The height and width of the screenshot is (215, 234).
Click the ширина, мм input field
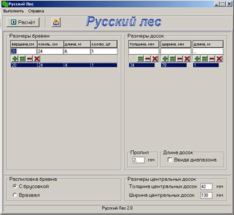(176, 51)
